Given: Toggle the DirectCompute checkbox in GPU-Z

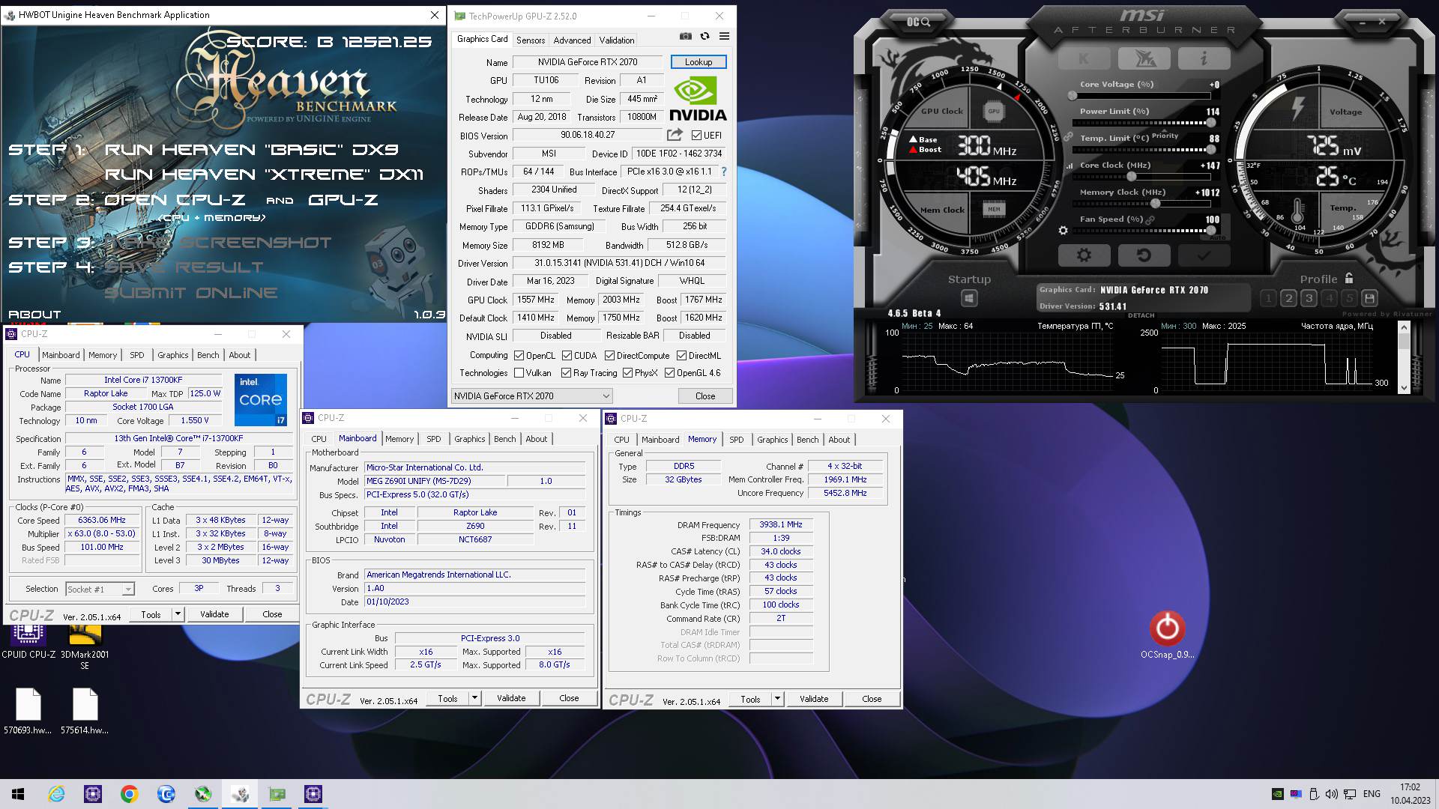Looking at the screenshot, I should tap(609, 356).
